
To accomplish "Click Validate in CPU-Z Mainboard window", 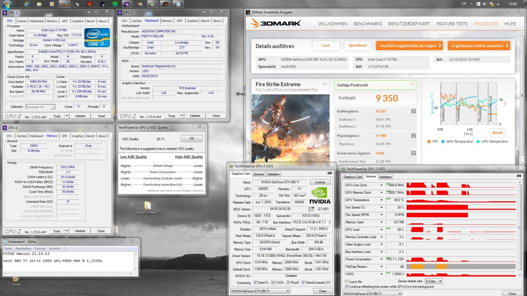I will [x=195, y=116].
